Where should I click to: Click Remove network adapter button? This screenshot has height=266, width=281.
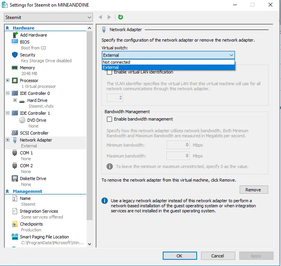coord(254,190)
